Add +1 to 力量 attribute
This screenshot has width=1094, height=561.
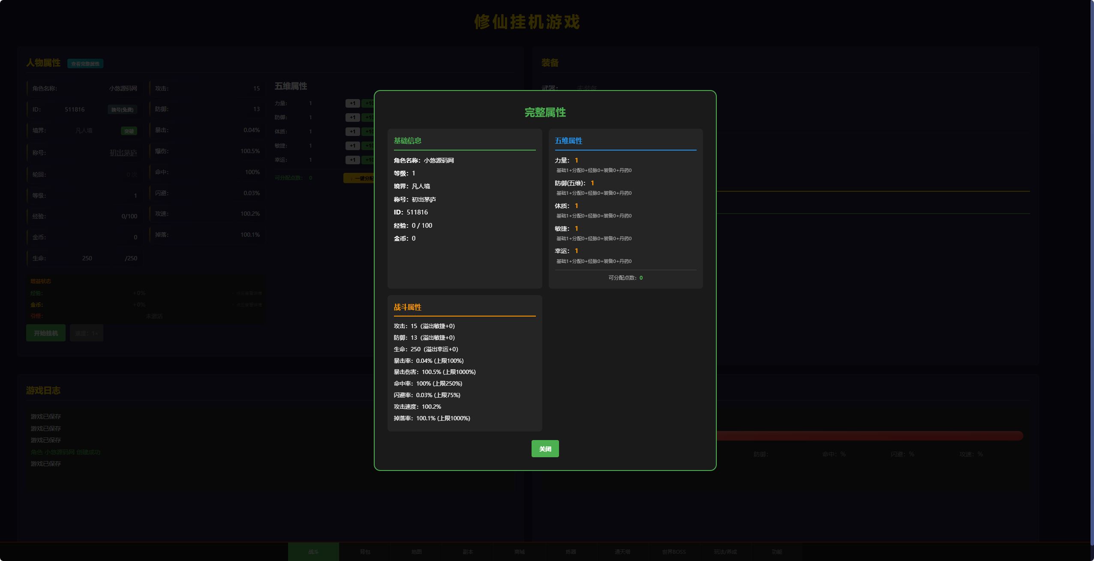[352, 103]
